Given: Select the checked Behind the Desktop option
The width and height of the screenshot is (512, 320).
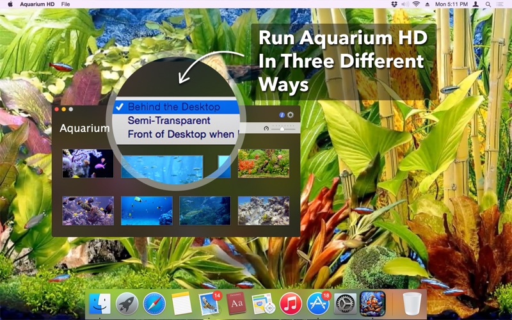Looking at the screenshot, I should click(x=173, y=107).
